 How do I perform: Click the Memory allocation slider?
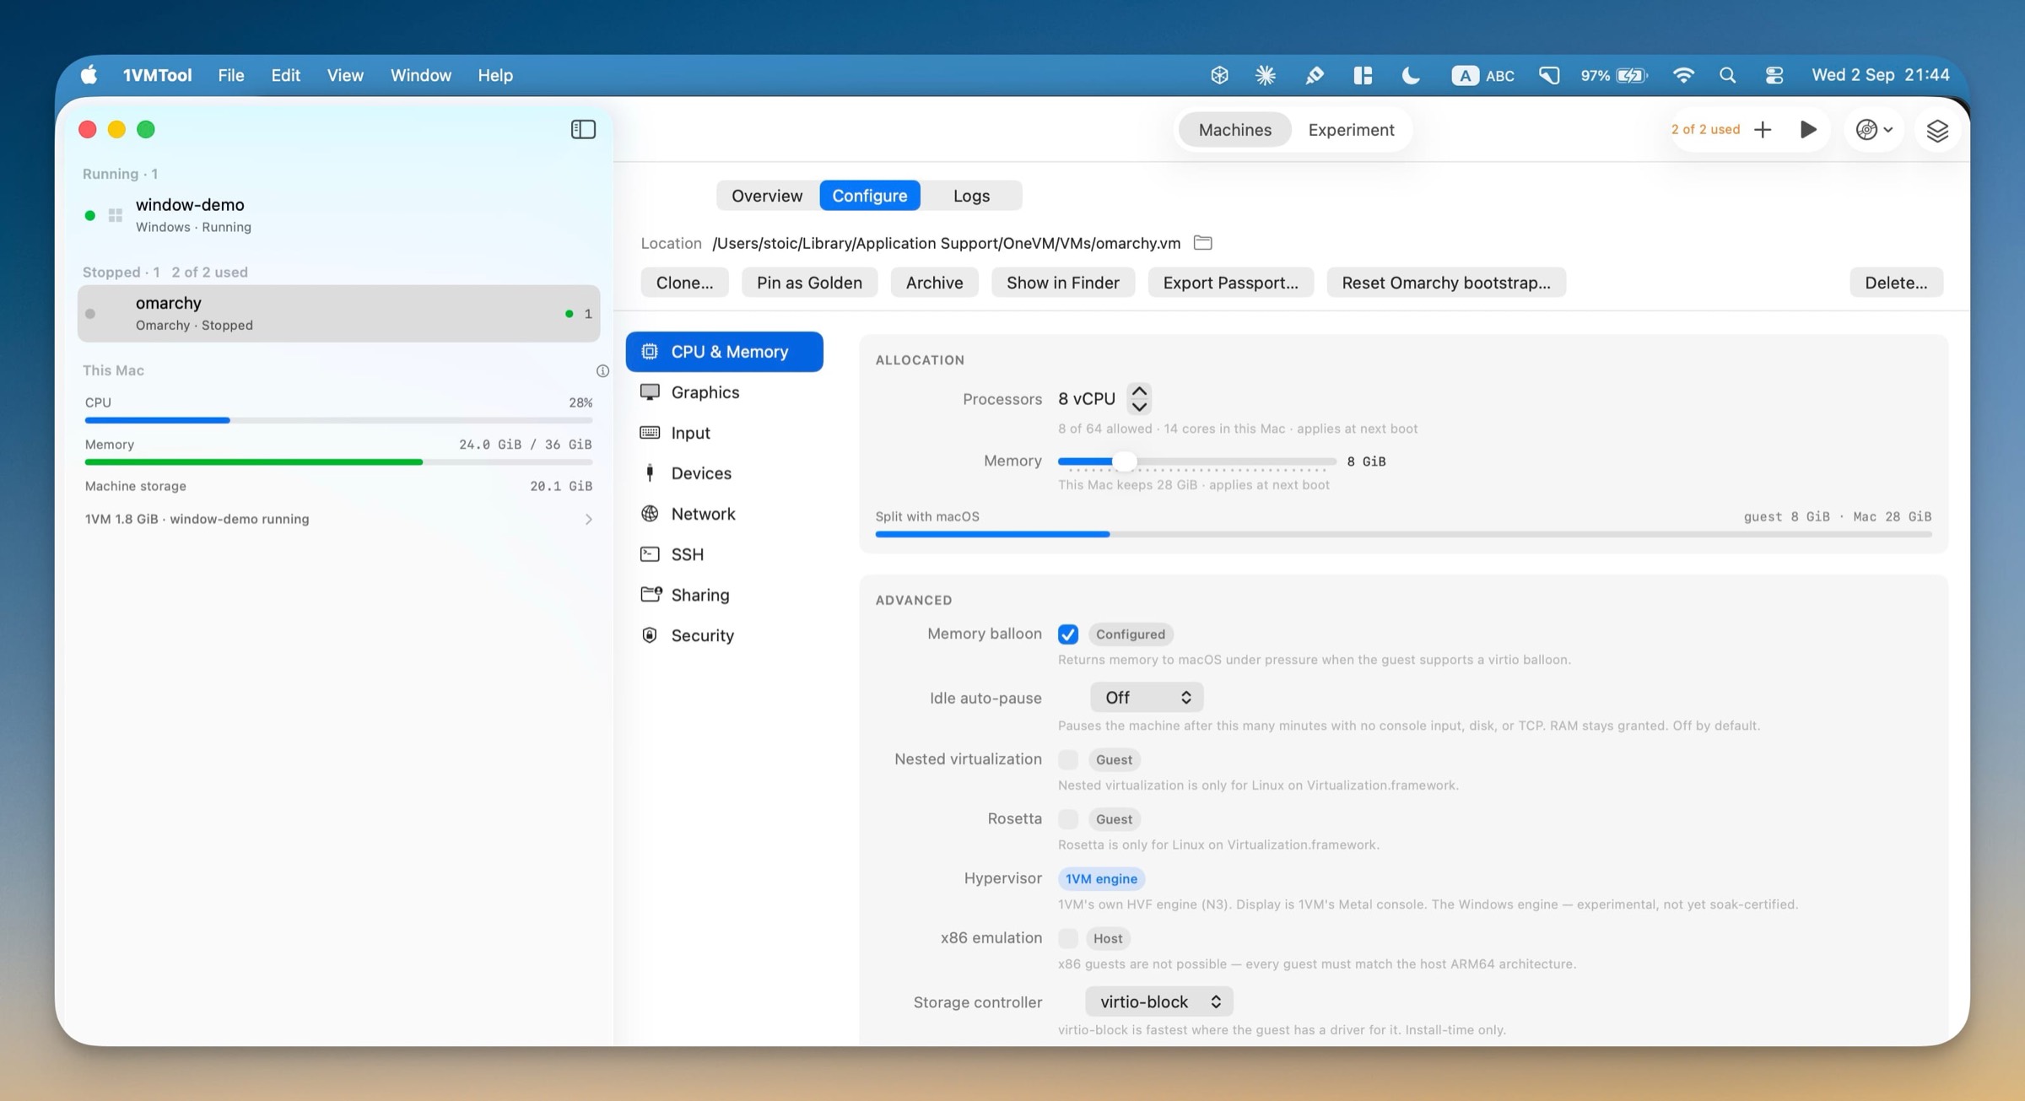(x=1196, y=461)
